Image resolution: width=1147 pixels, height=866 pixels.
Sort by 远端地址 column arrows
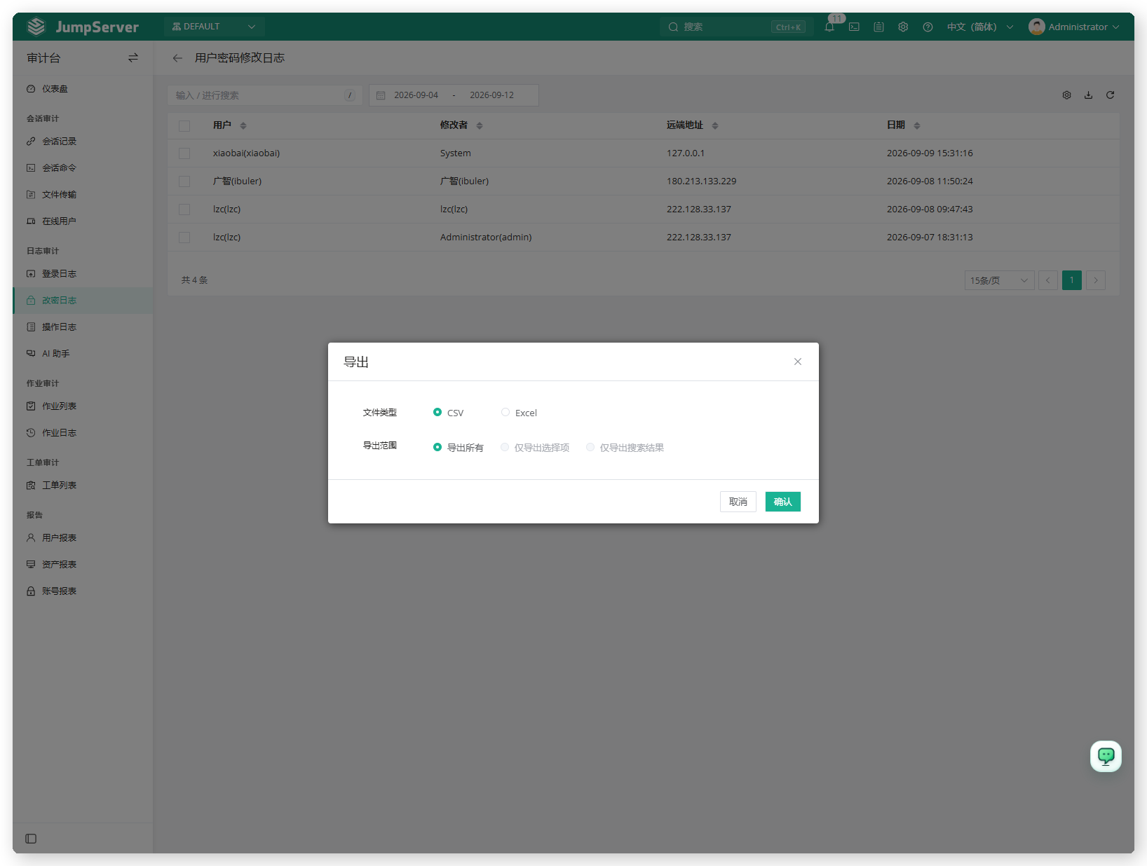click(x=715, y=125)
